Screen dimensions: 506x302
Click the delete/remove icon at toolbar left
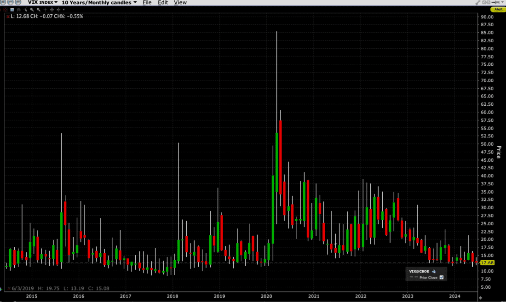[x=6, y=9]
